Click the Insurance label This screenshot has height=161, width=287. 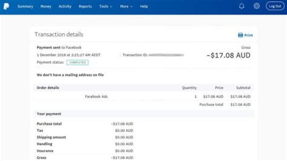pos(45,151)
